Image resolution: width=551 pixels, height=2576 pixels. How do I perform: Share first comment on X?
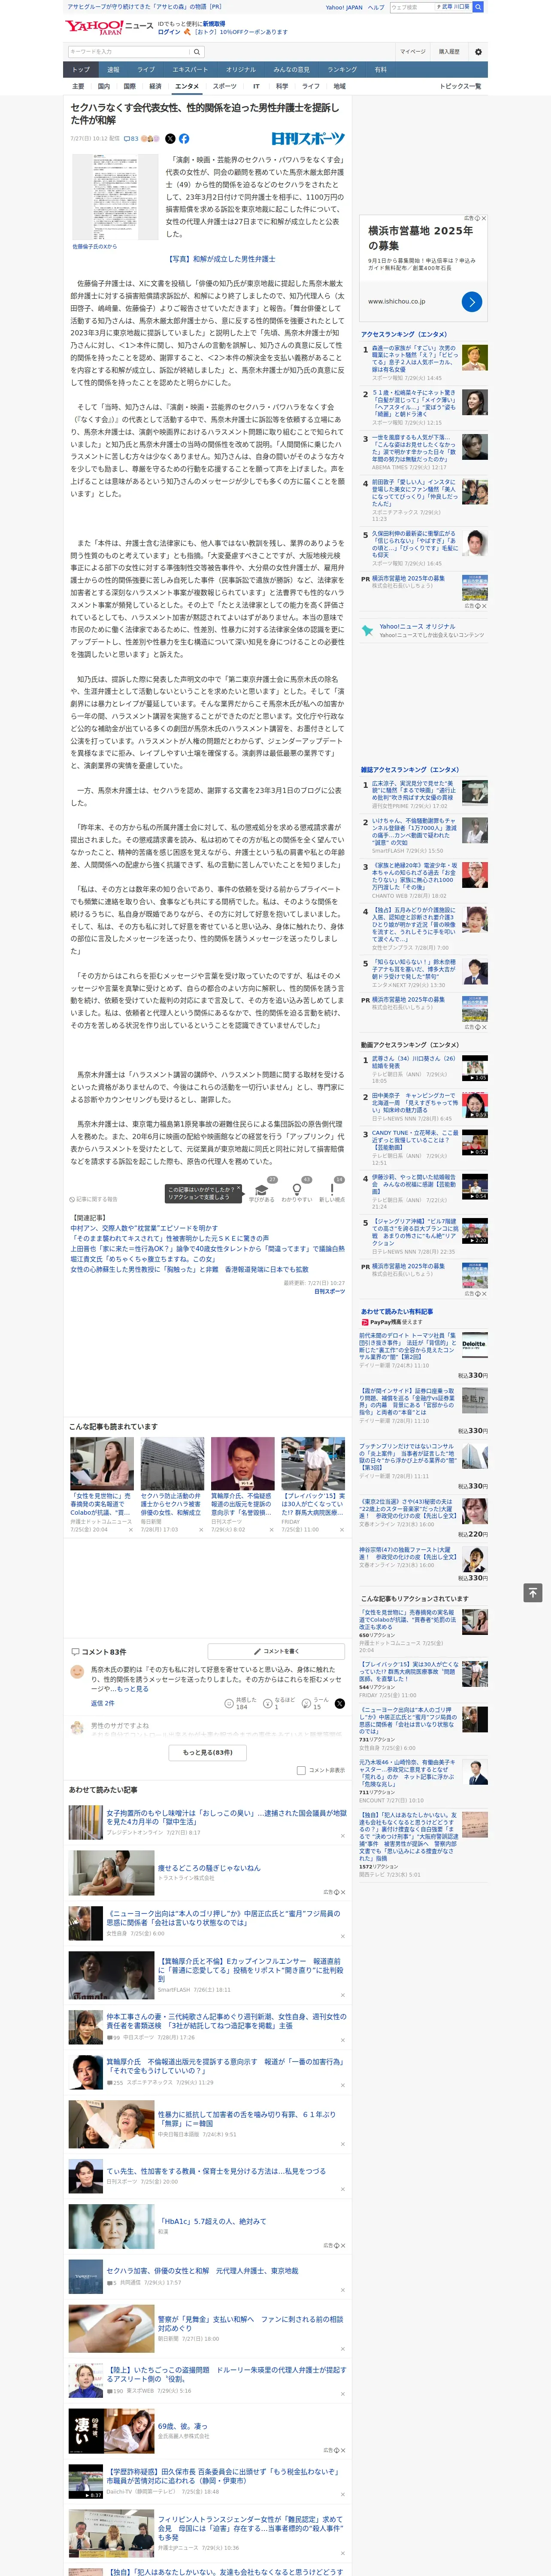(x=340, y=1703)
